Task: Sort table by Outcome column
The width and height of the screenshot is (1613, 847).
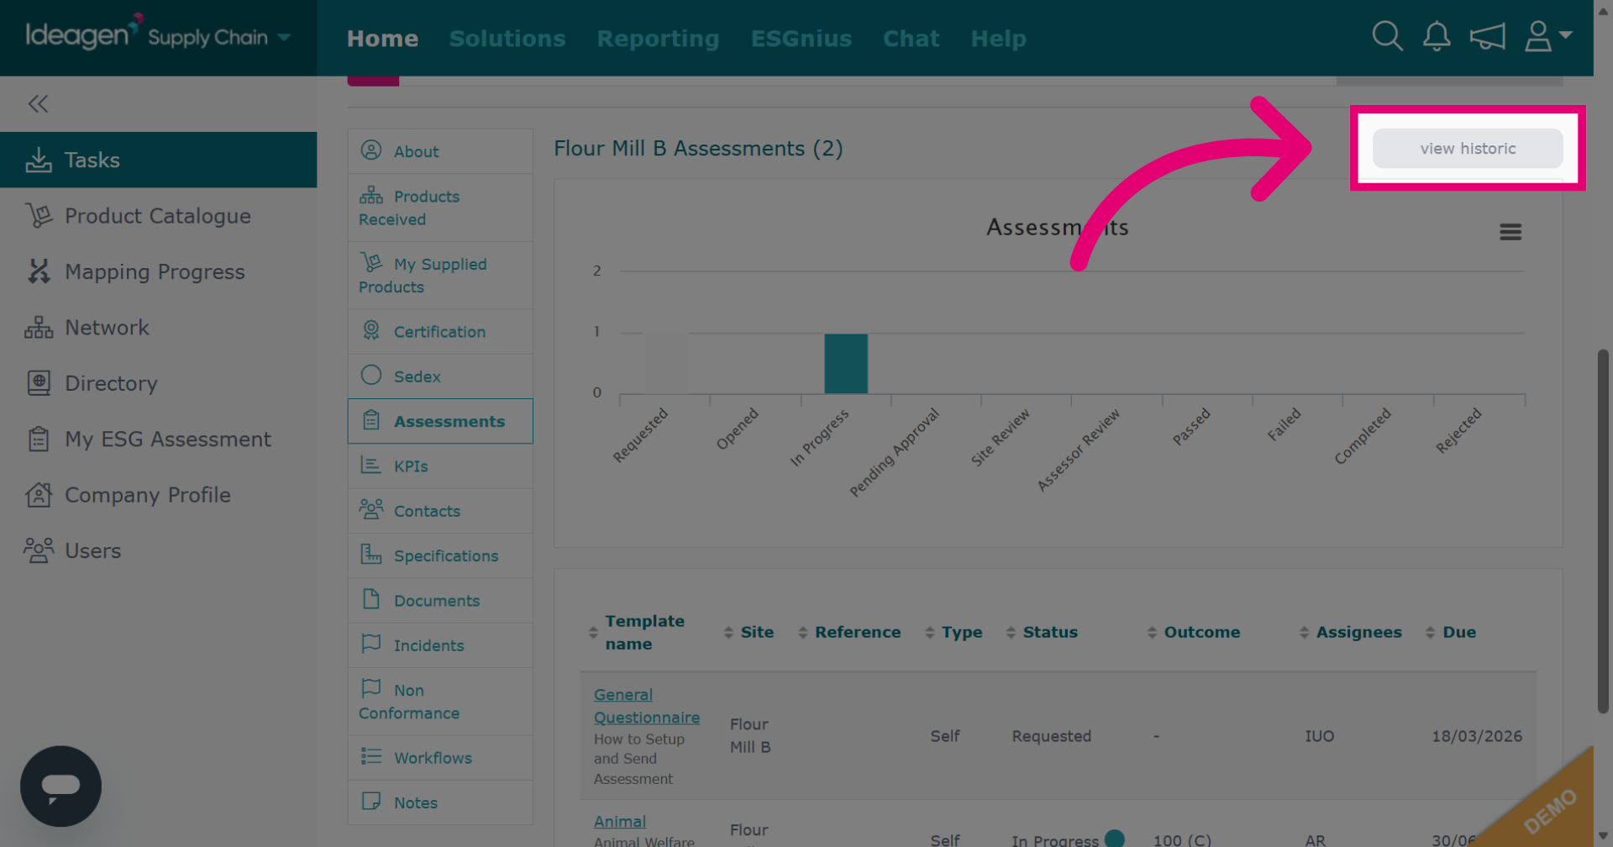Action: point(1194,632)
